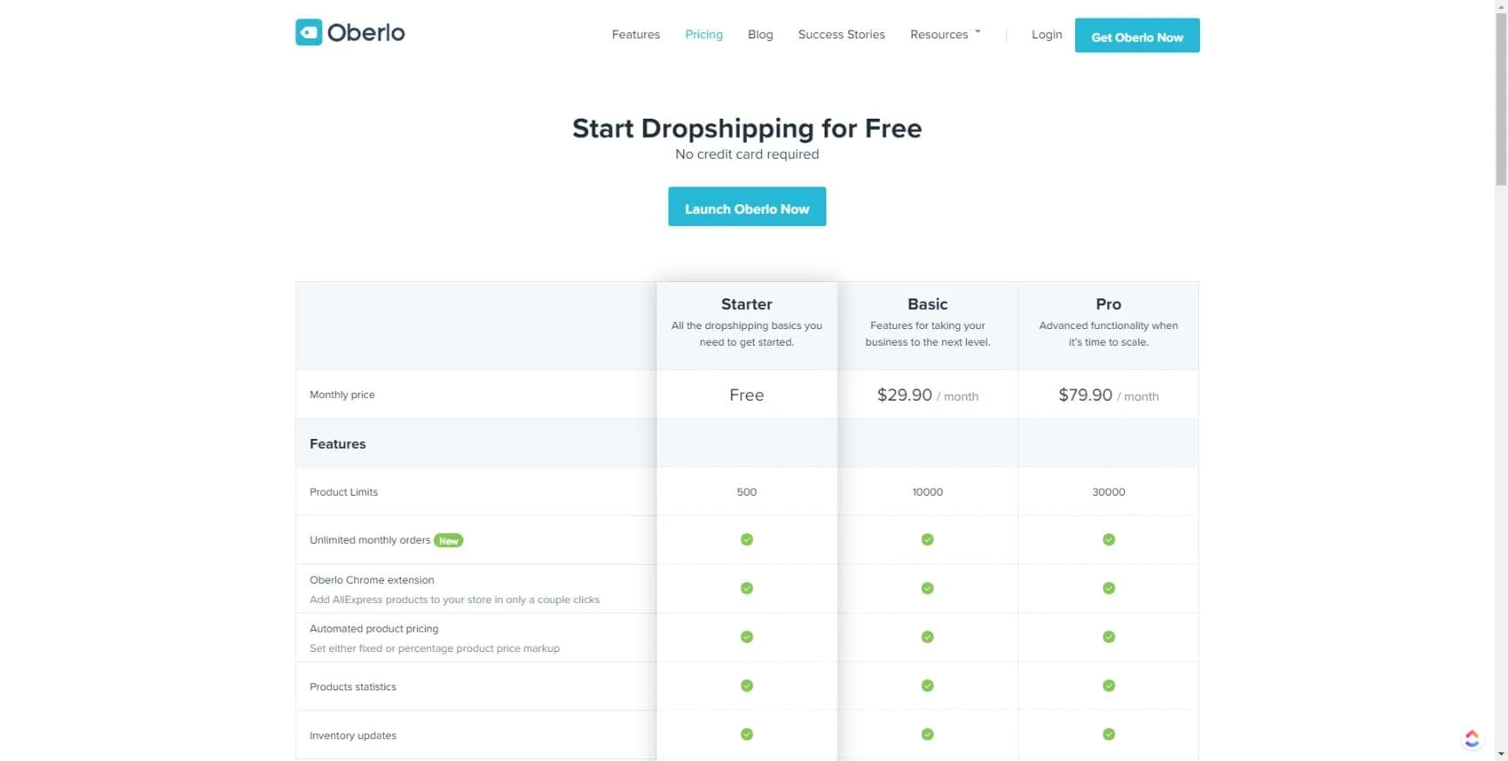Viewport: 1508px width, 761px height.
Task: Click the Launch Oberlo Now button
Action: 747,207
